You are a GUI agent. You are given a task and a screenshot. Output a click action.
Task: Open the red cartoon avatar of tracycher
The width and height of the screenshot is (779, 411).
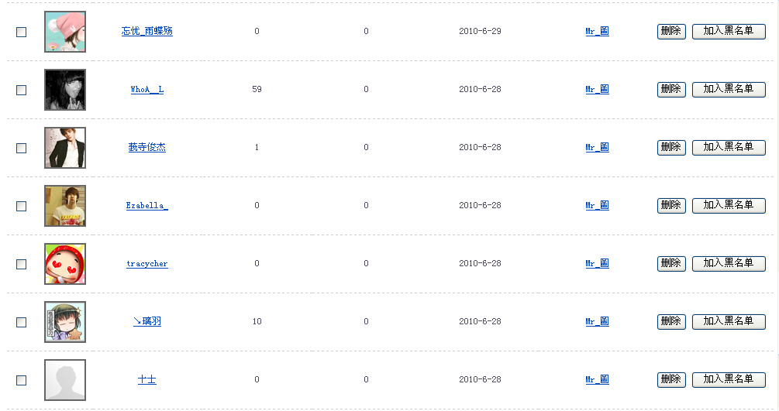65,264
